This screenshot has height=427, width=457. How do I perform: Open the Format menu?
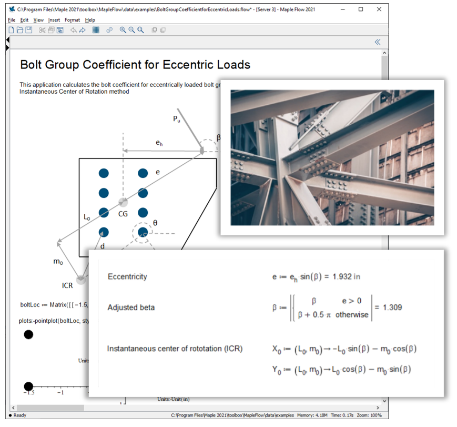point(72,19)
